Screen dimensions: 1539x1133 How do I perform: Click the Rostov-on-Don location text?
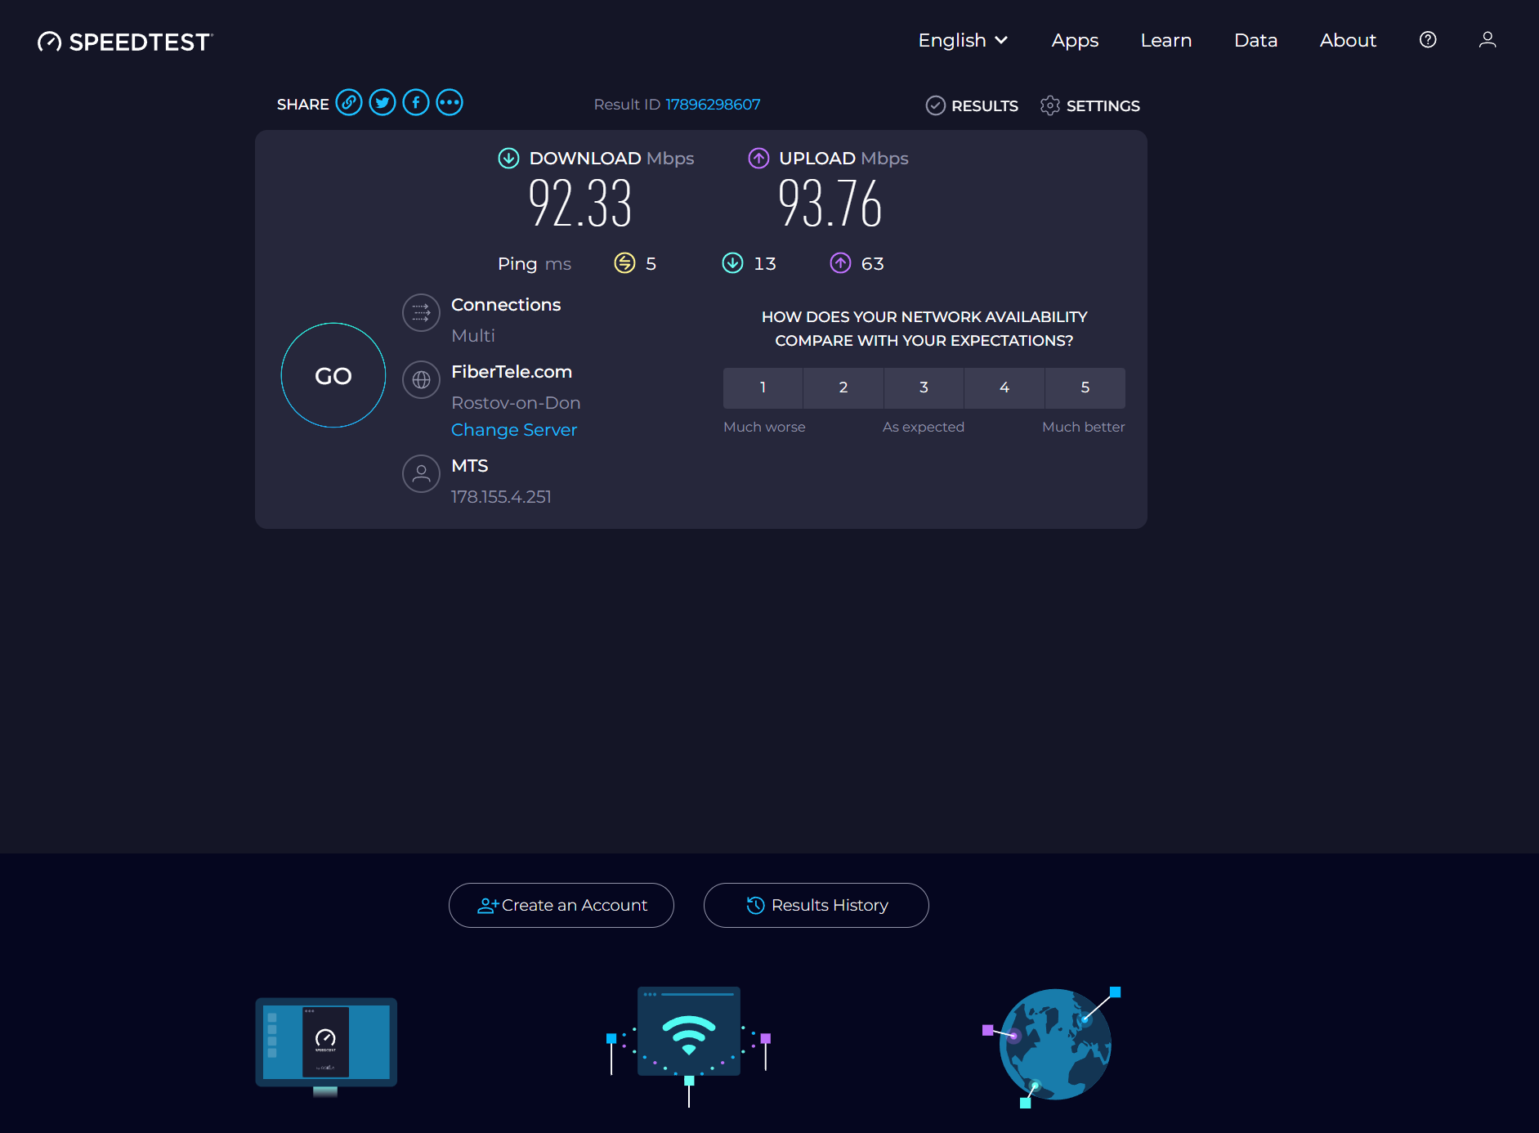coord(516,403)
